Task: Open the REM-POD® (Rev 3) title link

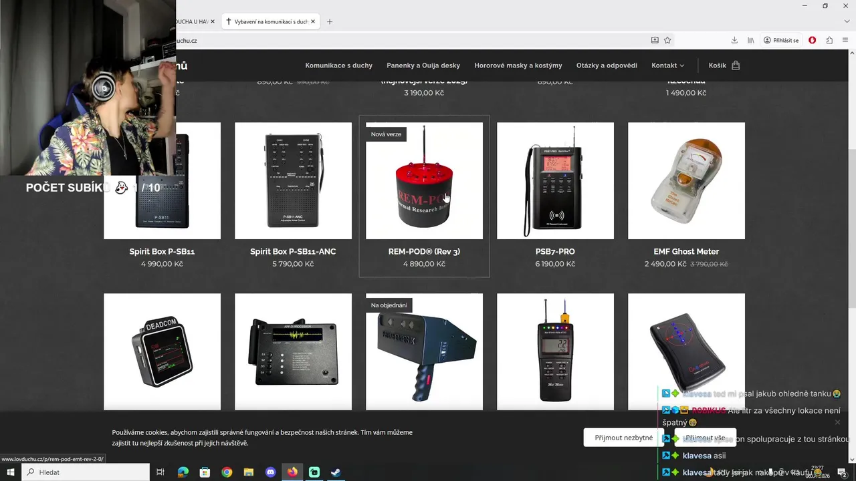Action: click(424, 251)
